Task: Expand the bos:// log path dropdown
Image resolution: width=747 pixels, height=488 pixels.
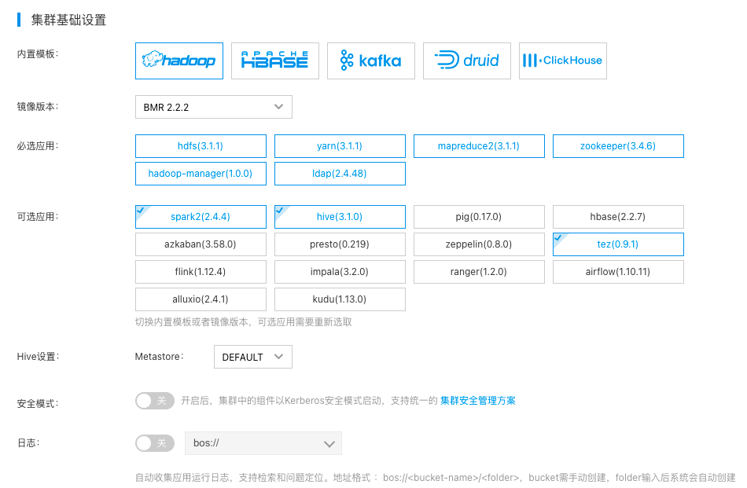Action: pos(263,443)
